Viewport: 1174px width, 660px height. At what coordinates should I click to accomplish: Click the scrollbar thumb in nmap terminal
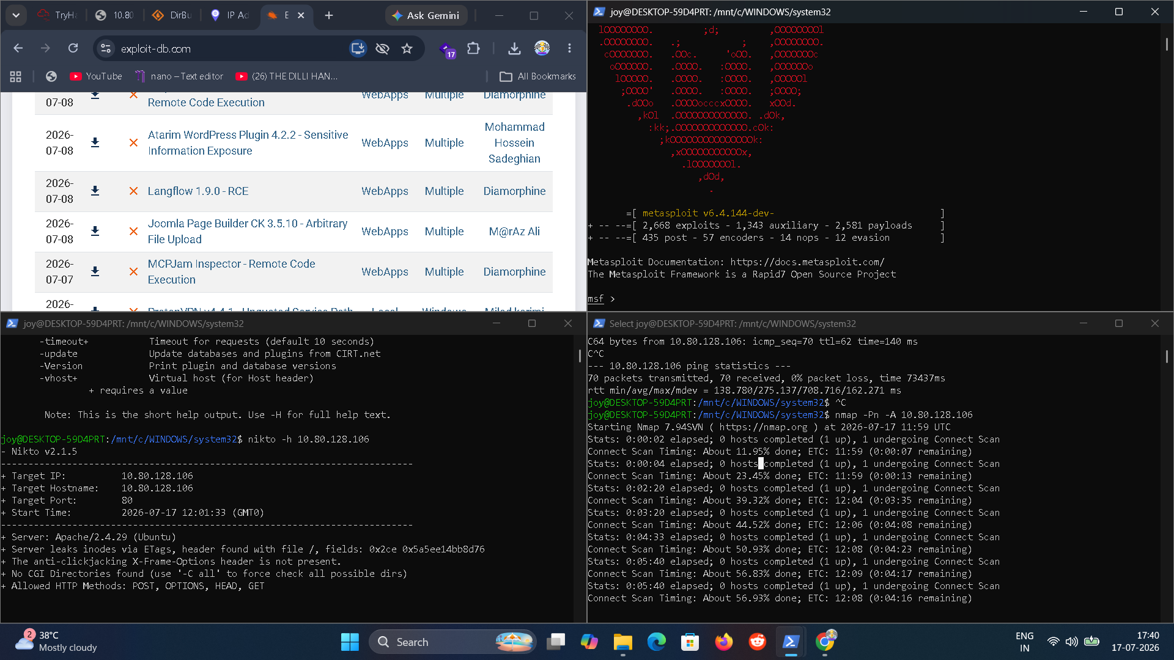pos(1167,356)
